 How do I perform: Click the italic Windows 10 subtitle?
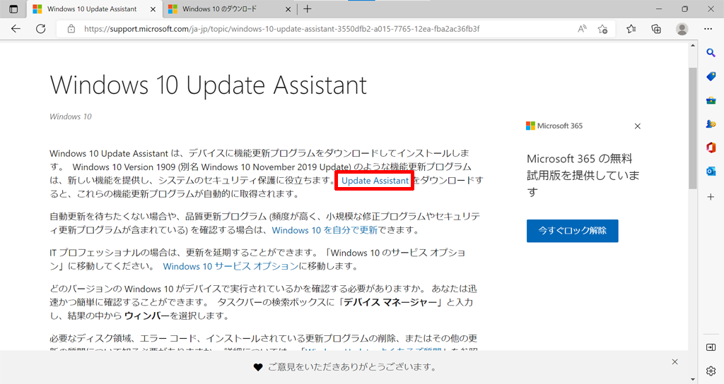coord(71,116)
